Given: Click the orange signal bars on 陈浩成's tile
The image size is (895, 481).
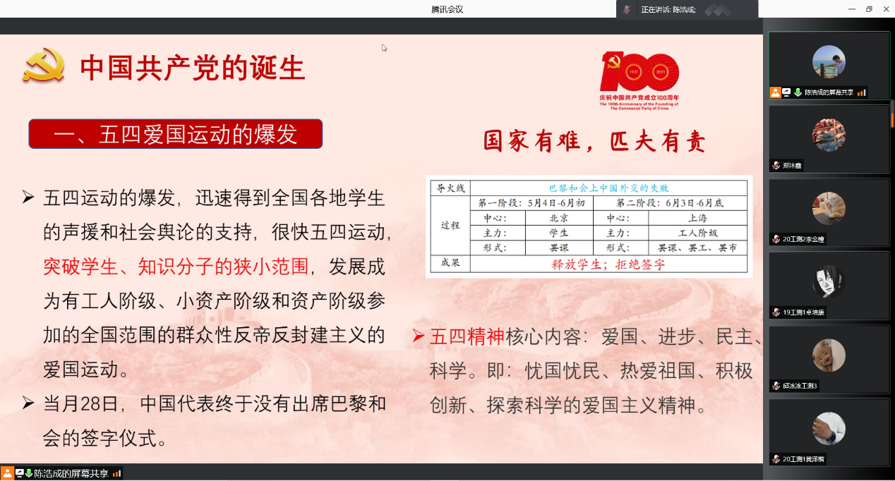Looking at the screenshot, I should coord(862,92).
